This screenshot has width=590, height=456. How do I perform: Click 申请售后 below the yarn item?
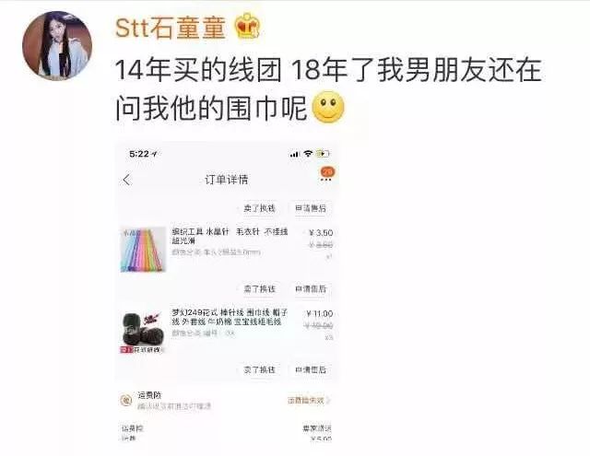pyautogui.click(x=311, y=369)
